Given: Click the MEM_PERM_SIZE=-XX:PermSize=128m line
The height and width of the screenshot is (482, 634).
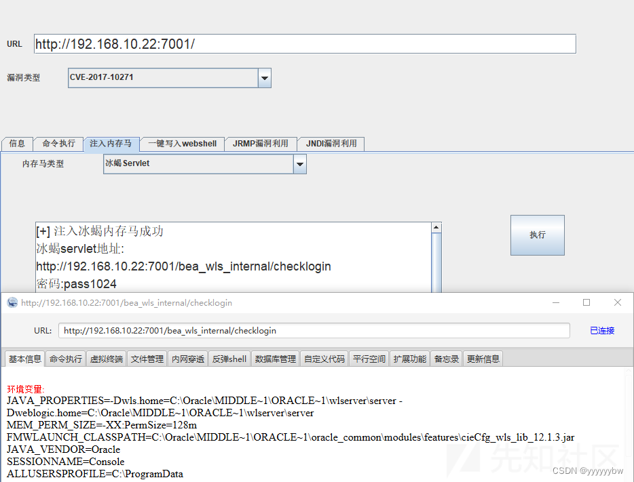Looking at the screenshot, I should point(102,425).
